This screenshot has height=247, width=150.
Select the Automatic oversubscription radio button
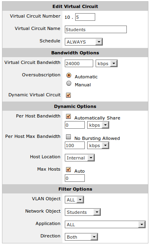[69, 76]
